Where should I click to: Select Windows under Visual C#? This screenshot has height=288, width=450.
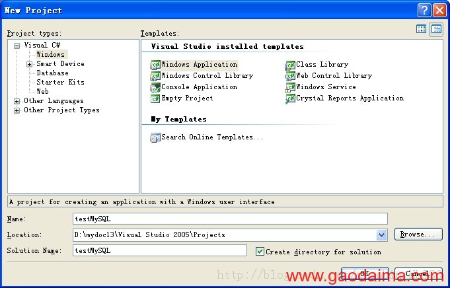pyautogui.click(x=50, y=54)
